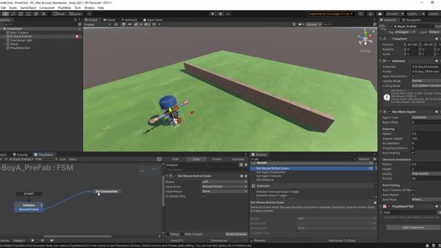The image size is (441, 248).
Task: Open cloud services icon in top toolbar
Action: point(380,14)
